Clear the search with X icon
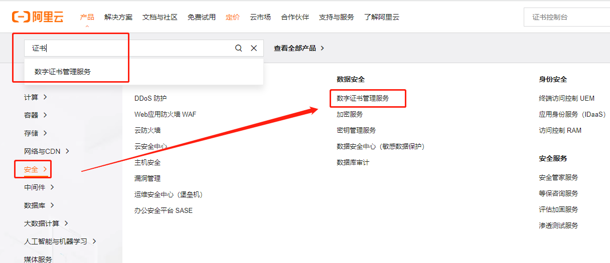The image size is (610, 263). 254,48
